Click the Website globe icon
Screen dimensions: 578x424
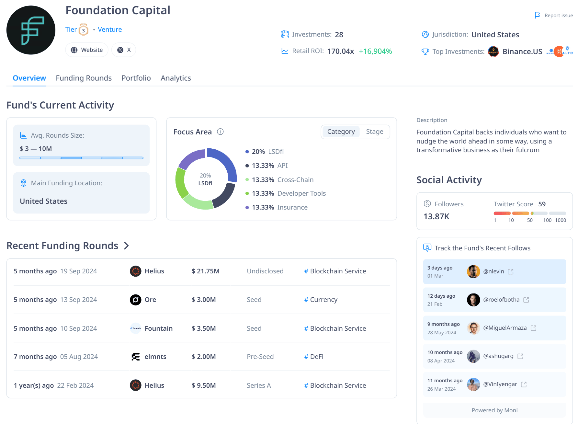[x=74, y=50]
